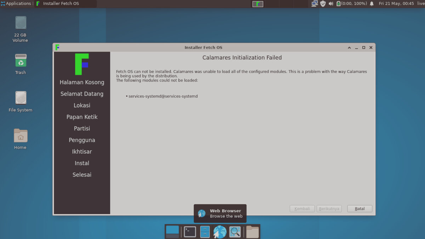This screenshot has width=425, height=239.
Task: Select Ikhtisar step in sidebar
Action: click(82, 152)
